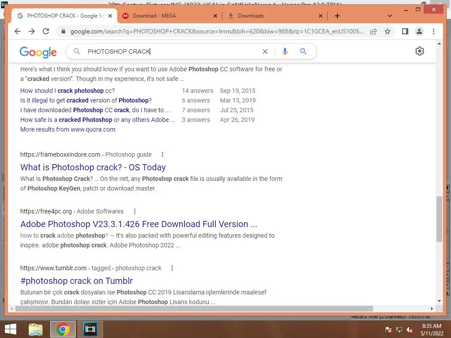Close the PHOTOSHOP CRACK tab
The image size is (451, 338).
point(110,16)
